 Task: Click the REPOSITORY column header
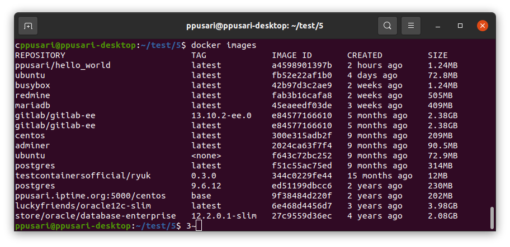point(40,55)
